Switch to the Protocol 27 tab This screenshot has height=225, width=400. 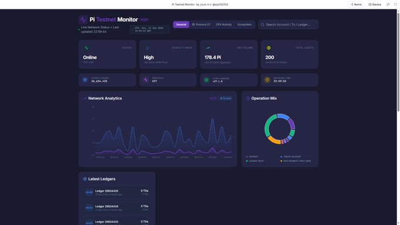[201, 25]
